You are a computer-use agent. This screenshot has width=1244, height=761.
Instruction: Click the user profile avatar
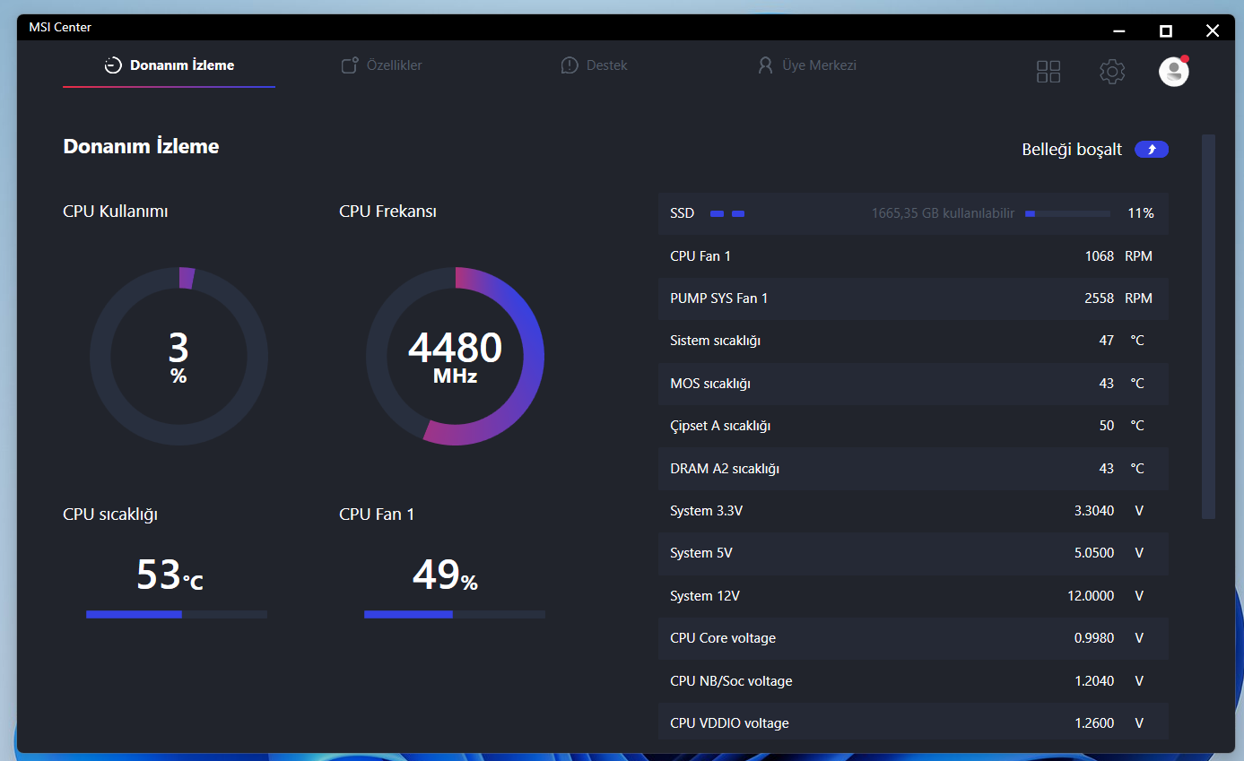click(x=1174, y=72)
